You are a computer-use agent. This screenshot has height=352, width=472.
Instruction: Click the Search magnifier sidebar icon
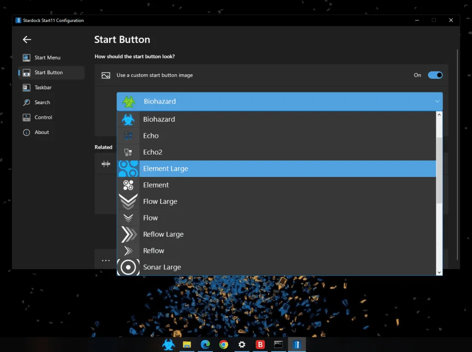click(x=26, y=102)
